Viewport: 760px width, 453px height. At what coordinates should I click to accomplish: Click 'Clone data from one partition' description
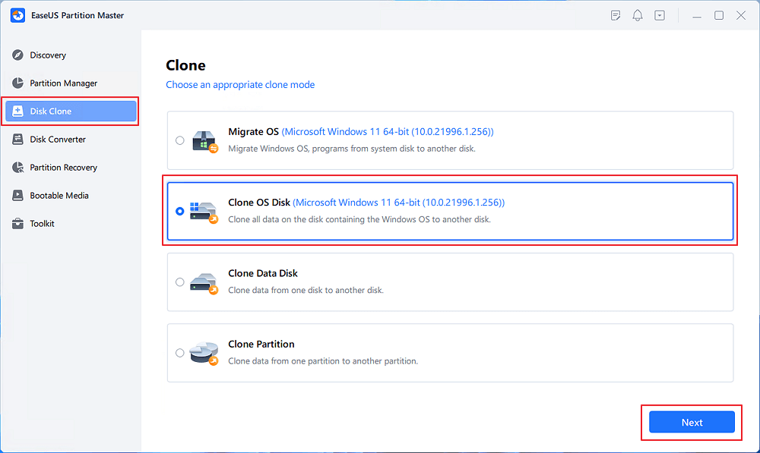pos(323,361)
